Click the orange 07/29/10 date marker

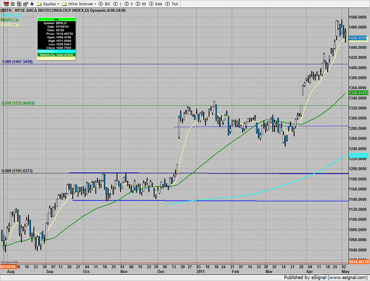[8, 267]
